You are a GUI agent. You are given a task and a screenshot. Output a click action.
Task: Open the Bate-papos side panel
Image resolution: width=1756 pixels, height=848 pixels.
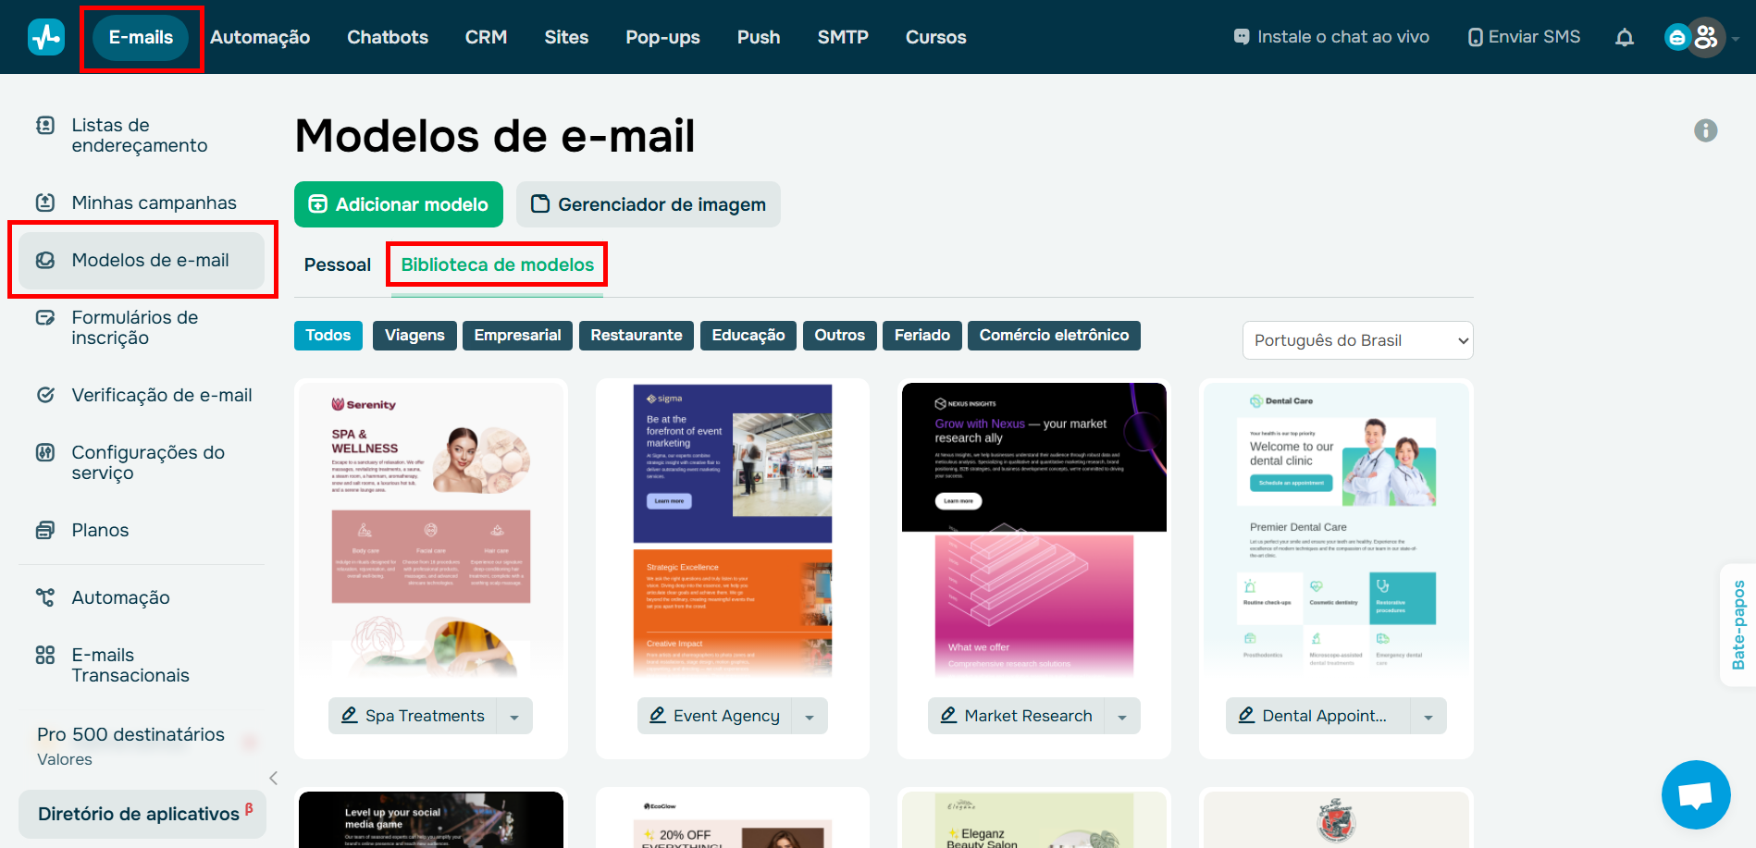1738,625
